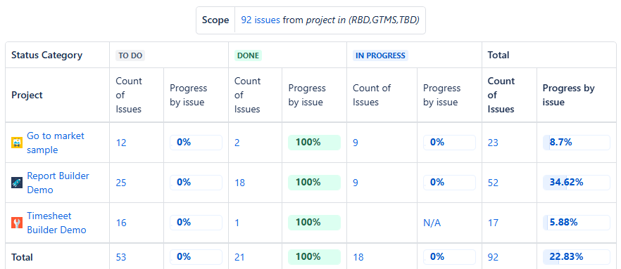Open the total To Do count 53
This screenshot has width=621, height=269.
(x=121, y=257)
